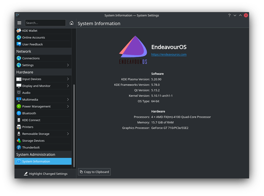Open network Connections entry
The width and height of the screenshot is (264, 196).
pos(43,58)
